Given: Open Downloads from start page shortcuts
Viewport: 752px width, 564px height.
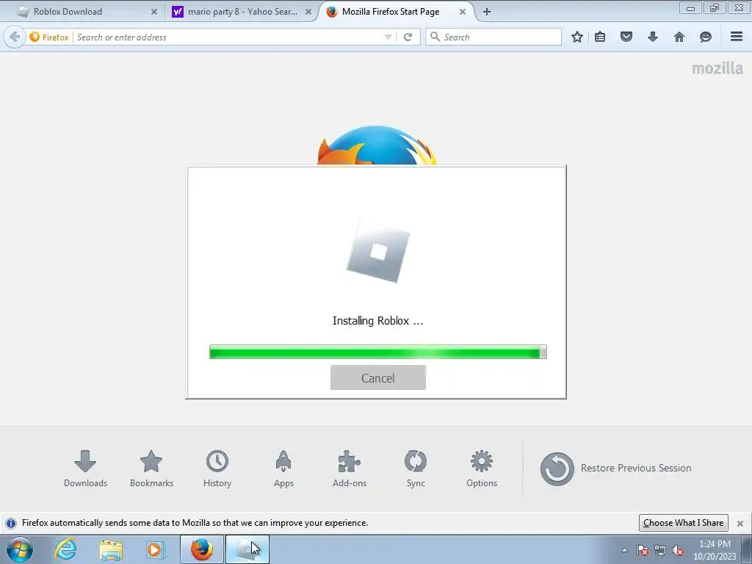Looking at the screenshot, I should [85, 469].
